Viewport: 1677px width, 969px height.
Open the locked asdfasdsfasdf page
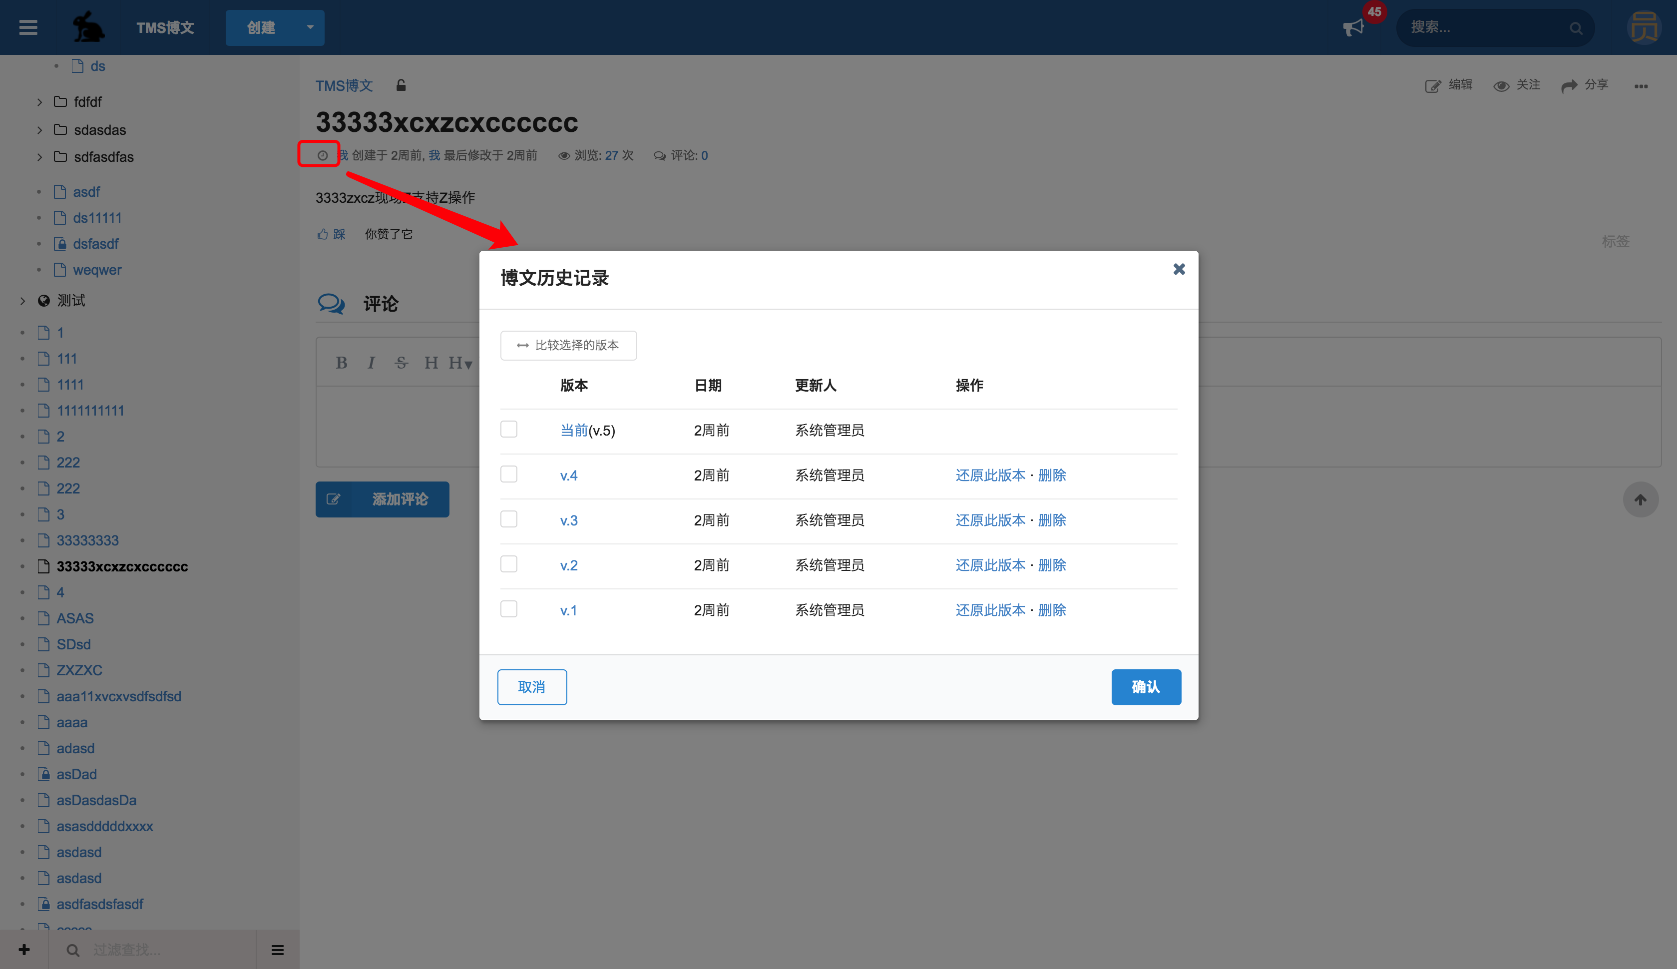[x=100, y=904]
